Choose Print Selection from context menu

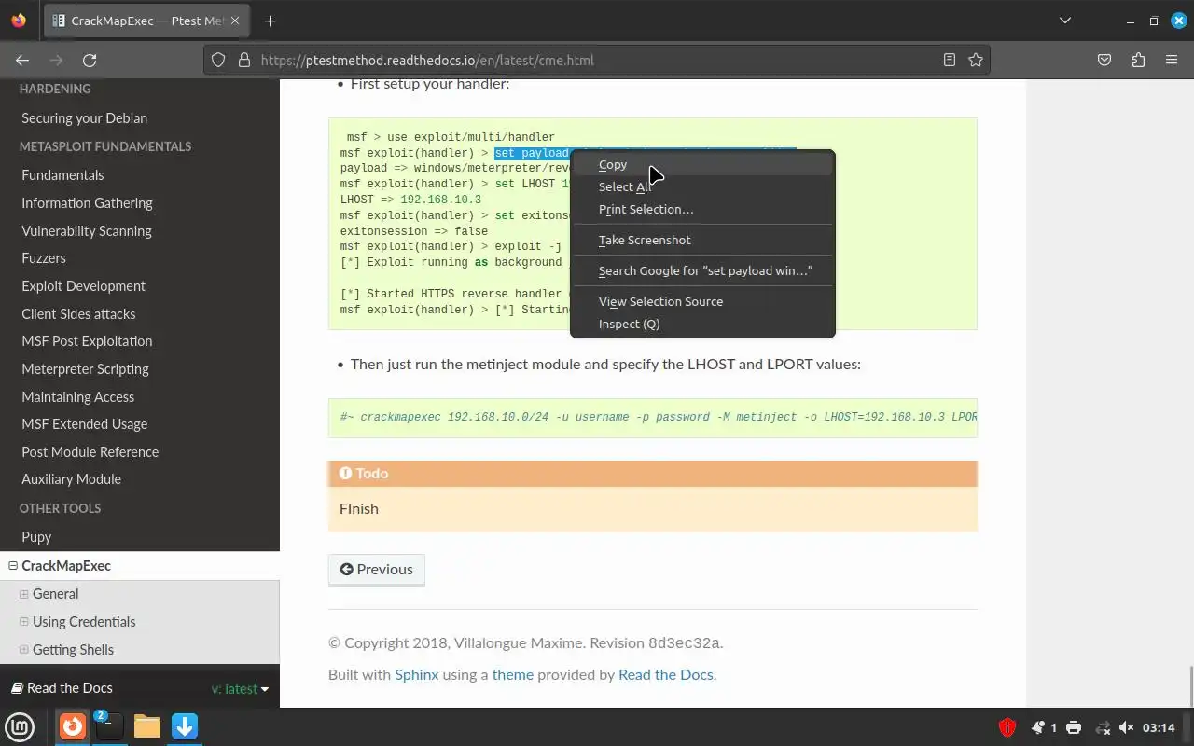tap(702, 209)
